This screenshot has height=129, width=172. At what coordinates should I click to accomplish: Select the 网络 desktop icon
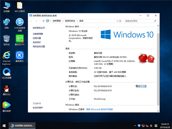point(6,24)
